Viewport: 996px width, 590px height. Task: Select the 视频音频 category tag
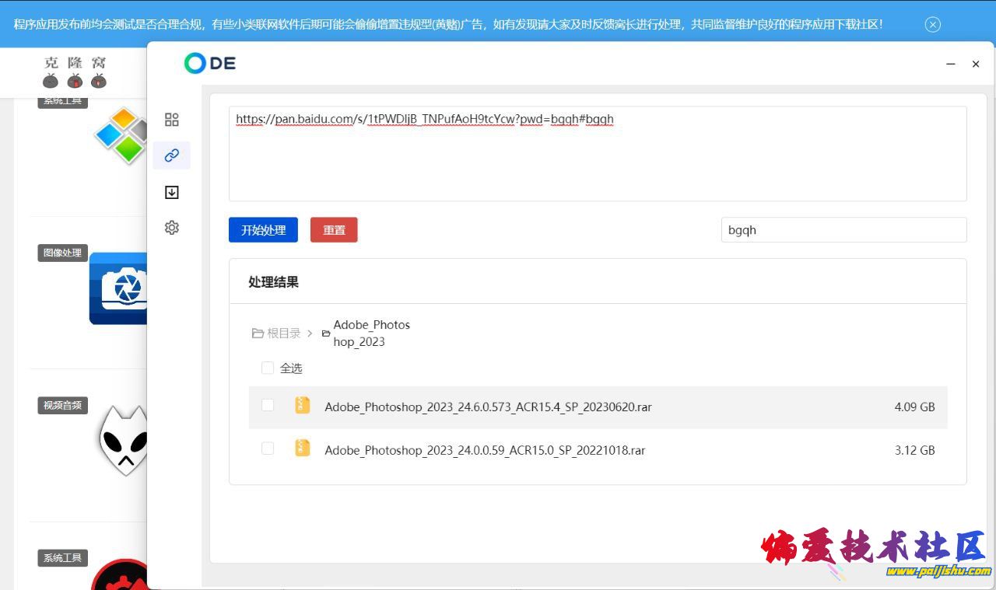pos(63,405)
